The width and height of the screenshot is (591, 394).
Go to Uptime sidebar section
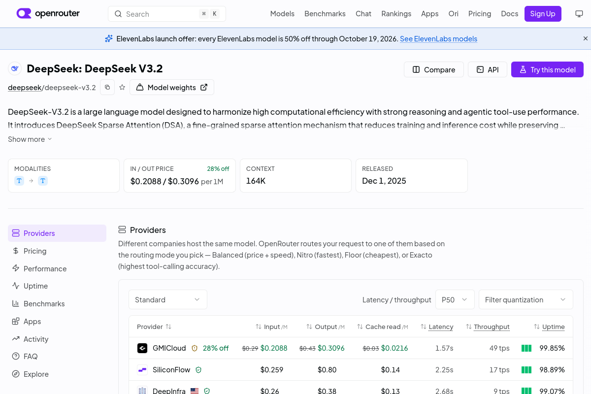click(57, 286)
